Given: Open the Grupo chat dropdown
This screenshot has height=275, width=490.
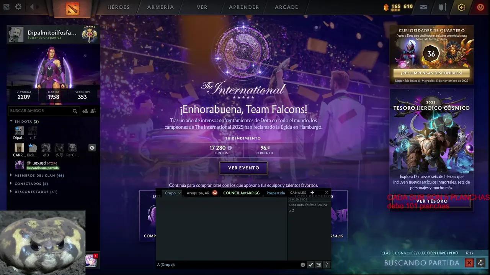Looking at the screenshot, I should pos(173,193).
